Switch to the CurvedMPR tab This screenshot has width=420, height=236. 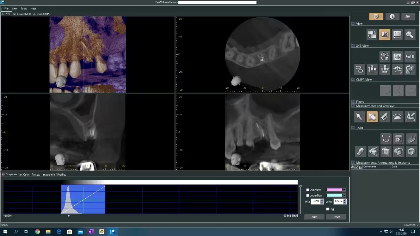[x=22, y=14]
